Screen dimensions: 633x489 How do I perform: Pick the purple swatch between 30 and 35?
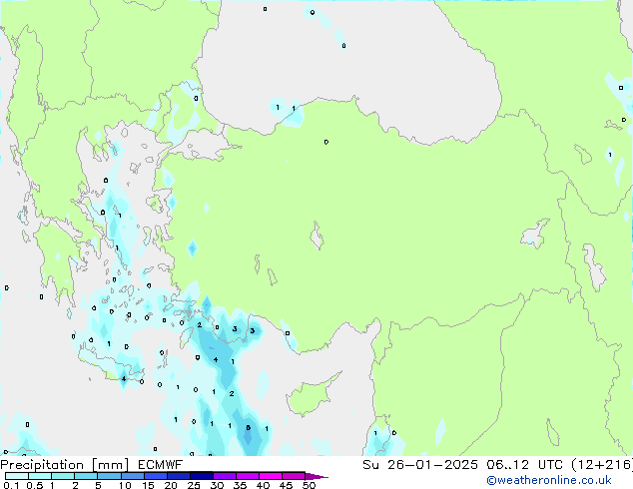225,476
